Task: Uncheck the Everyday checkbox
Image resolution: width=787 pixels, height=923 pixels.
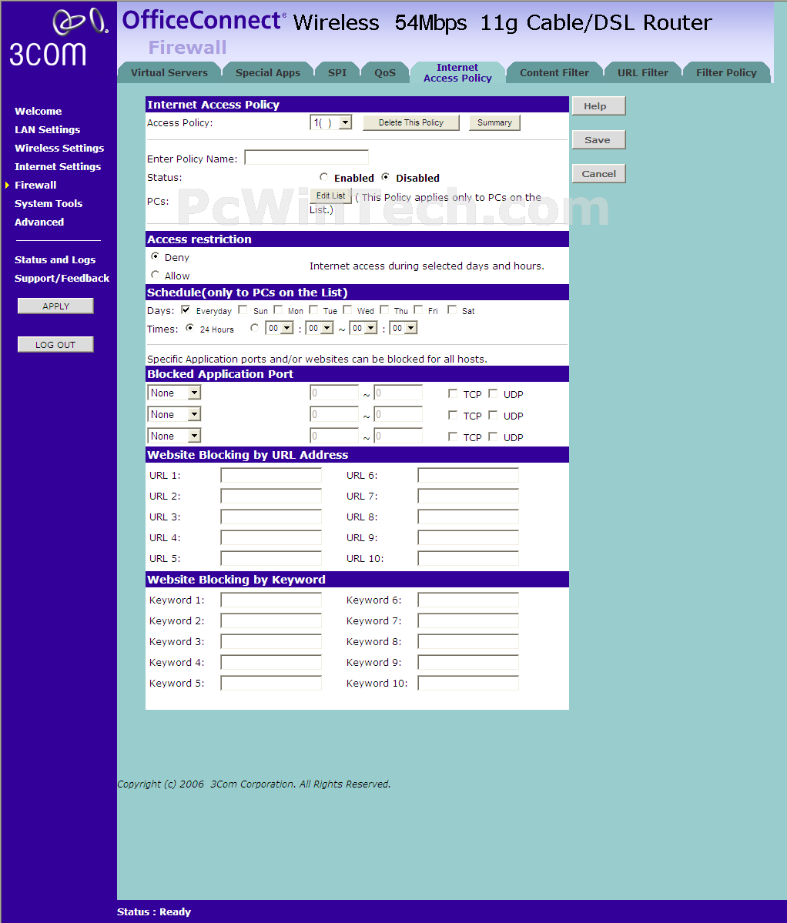Action: pos(186,310)
